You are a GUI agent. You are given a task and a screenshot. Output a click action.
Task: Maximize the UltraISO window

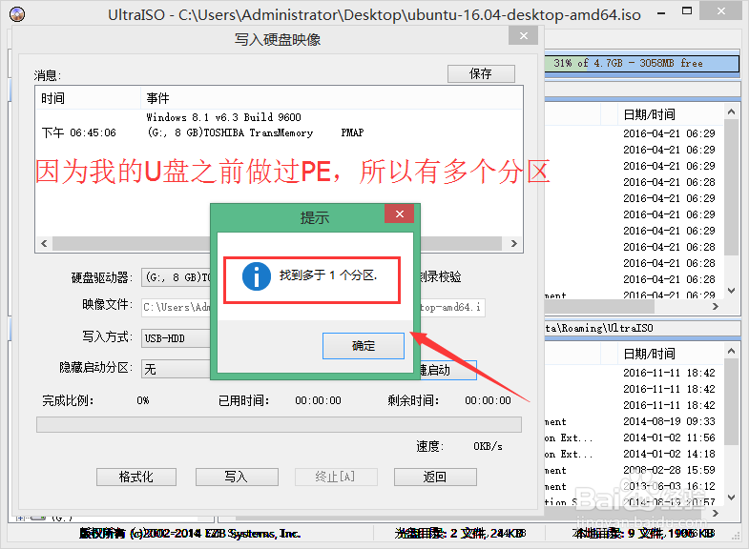(687, 11)
